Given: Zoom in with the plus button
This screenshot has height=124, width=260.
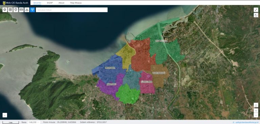Looking at the screenshot, I should pyautogui.click(x=256, y=110).
